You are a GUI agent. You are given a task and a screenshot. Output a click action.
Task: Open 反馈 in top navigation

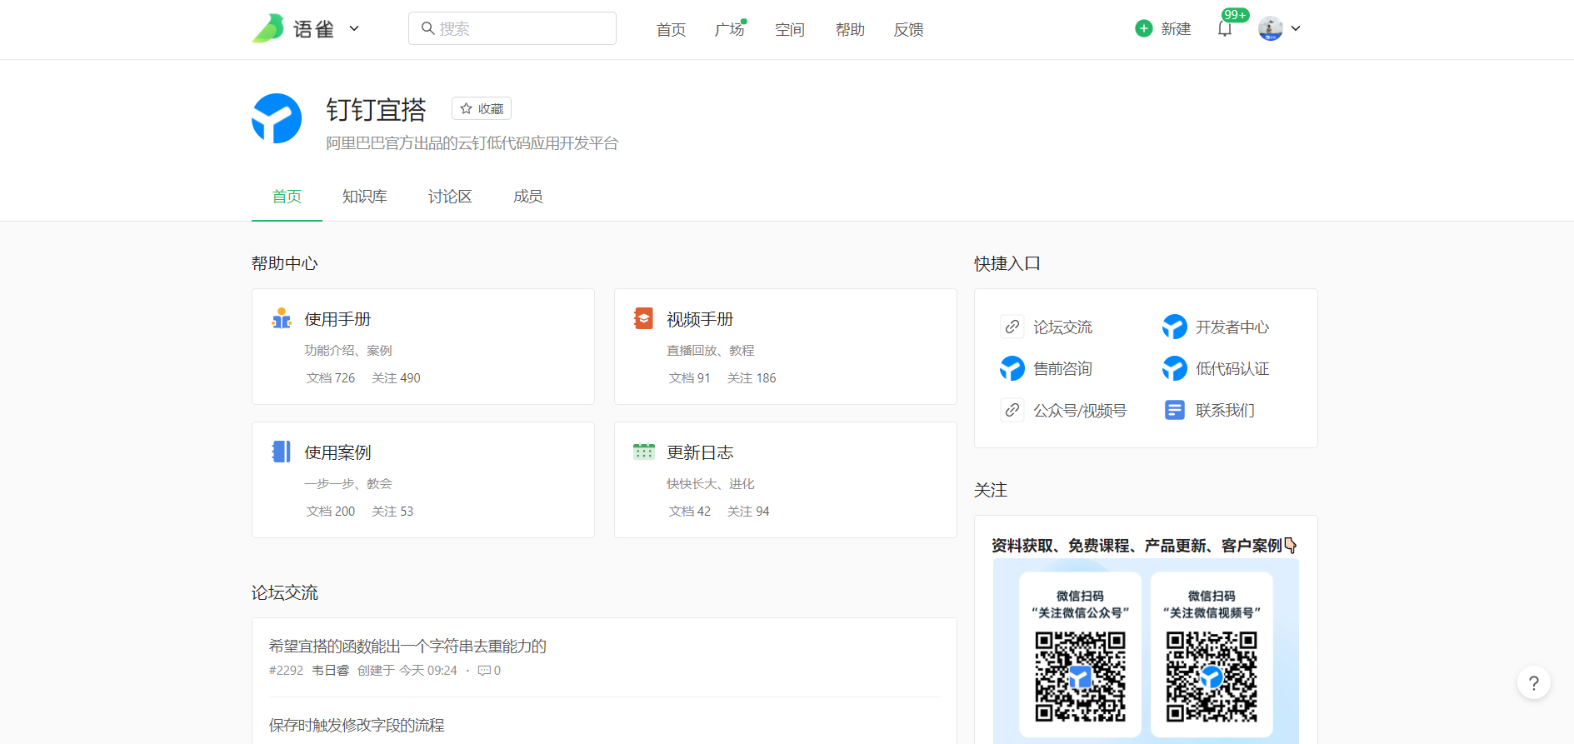point(908,29)
